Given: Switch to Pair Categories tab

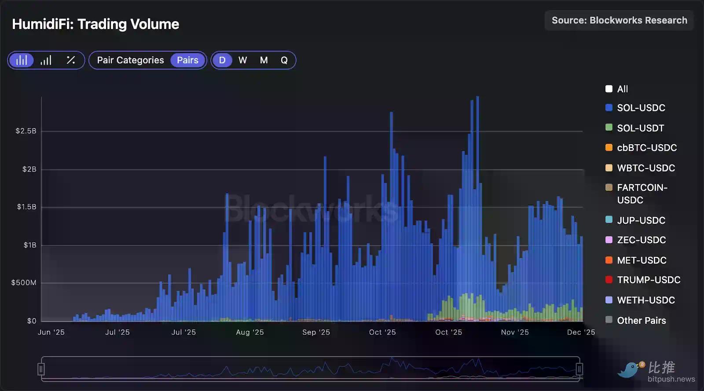Looking at the screenshot, I should click(130, 60).
